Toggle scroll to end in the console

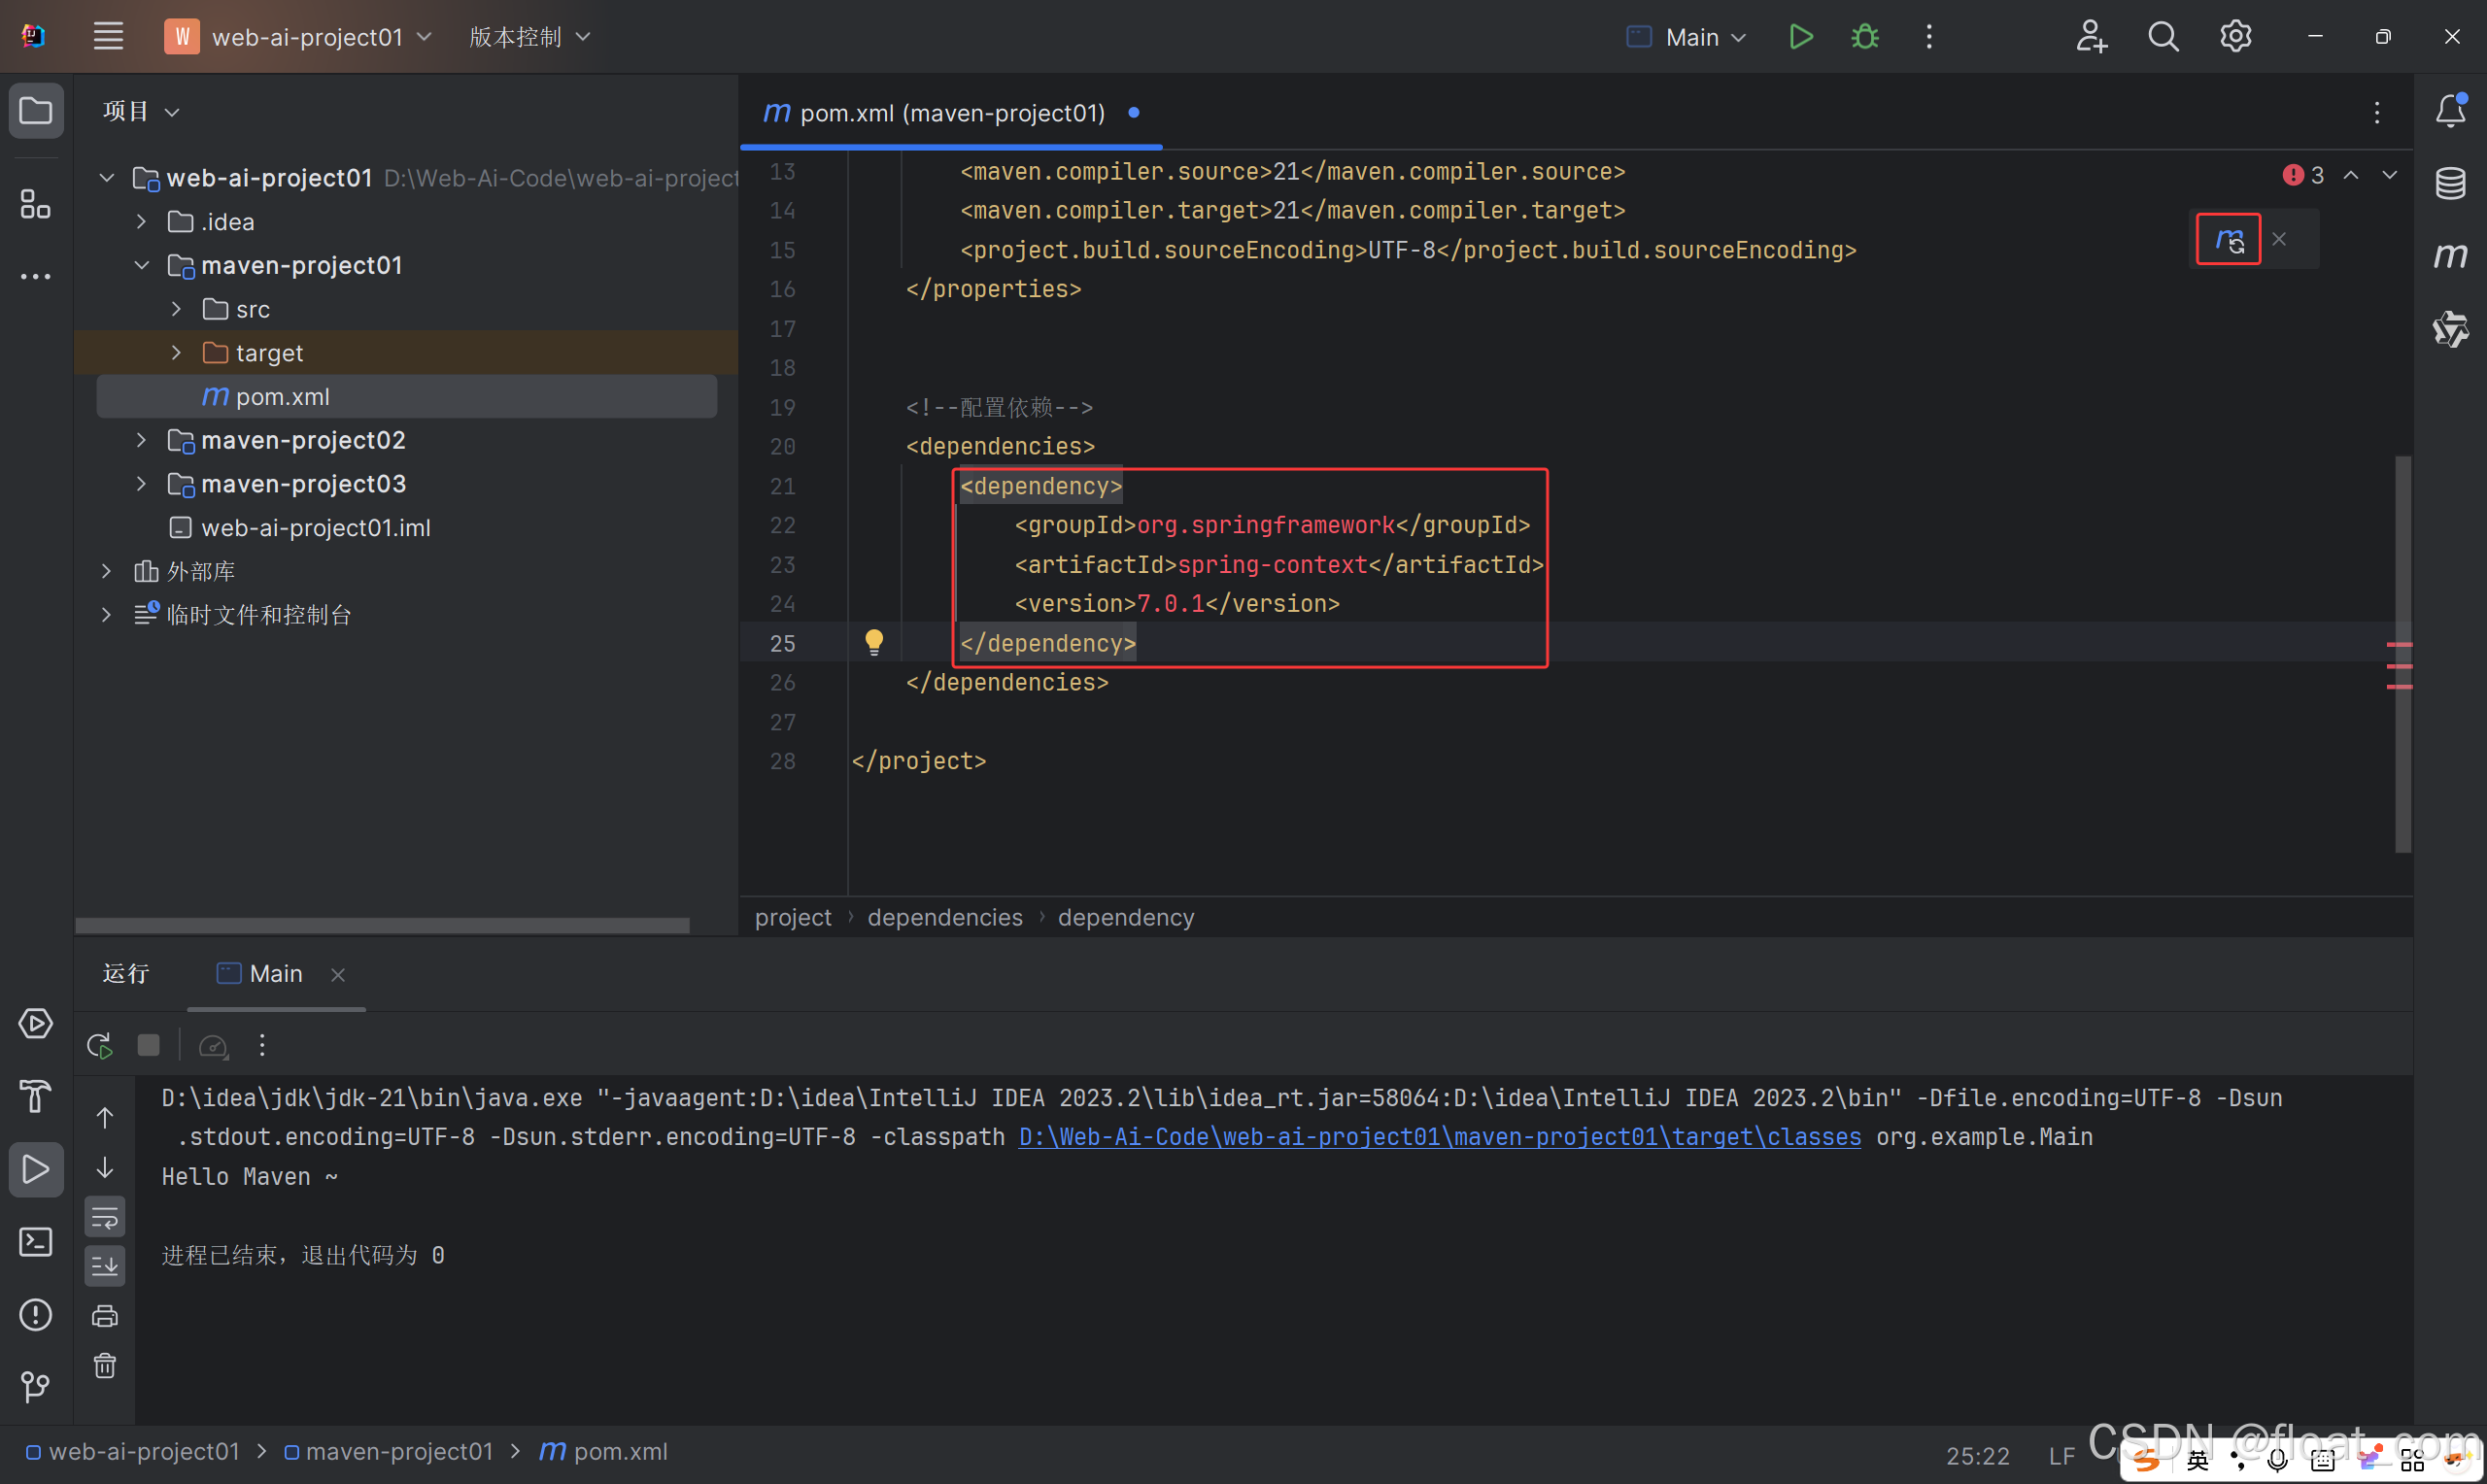[104, 1267]
